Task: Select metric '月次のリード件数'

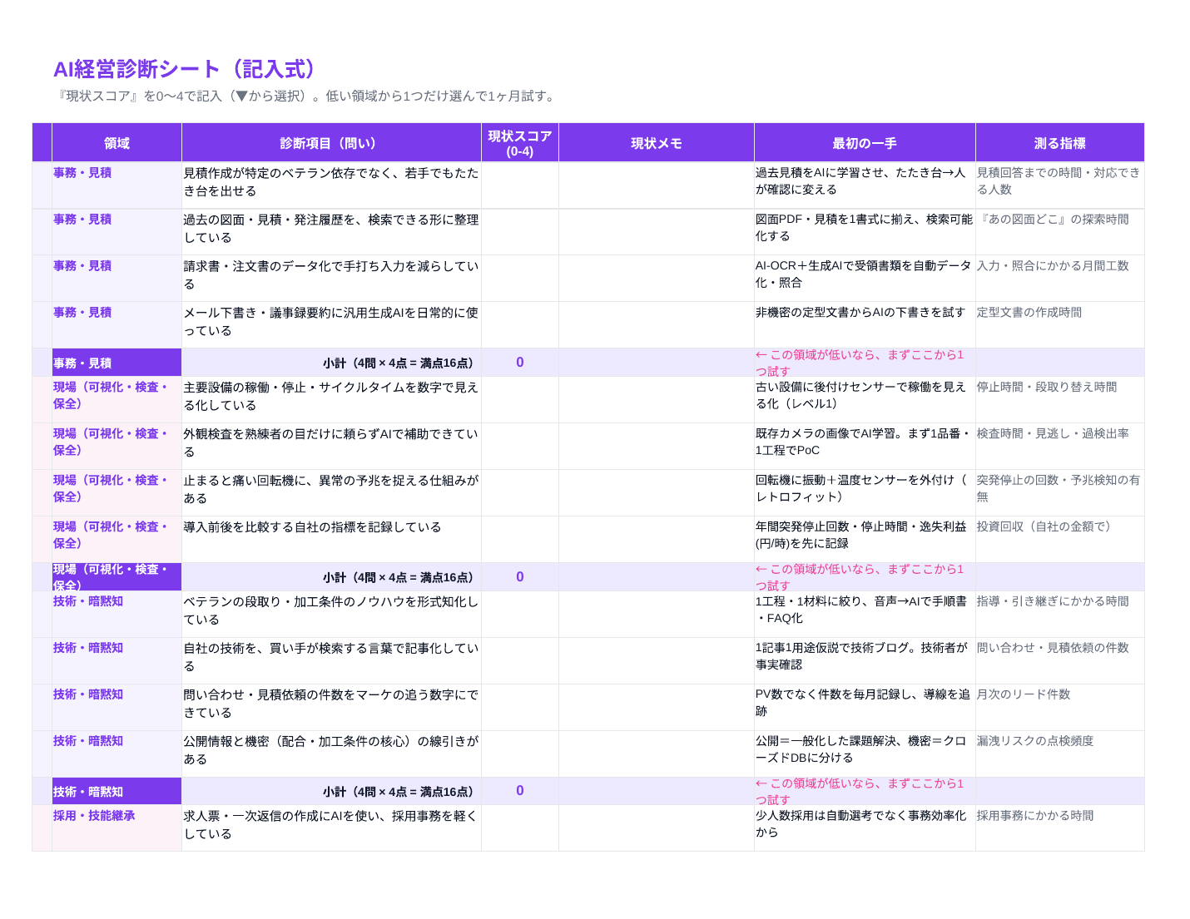Action: pyautogui.click(x=1059, y=707)
